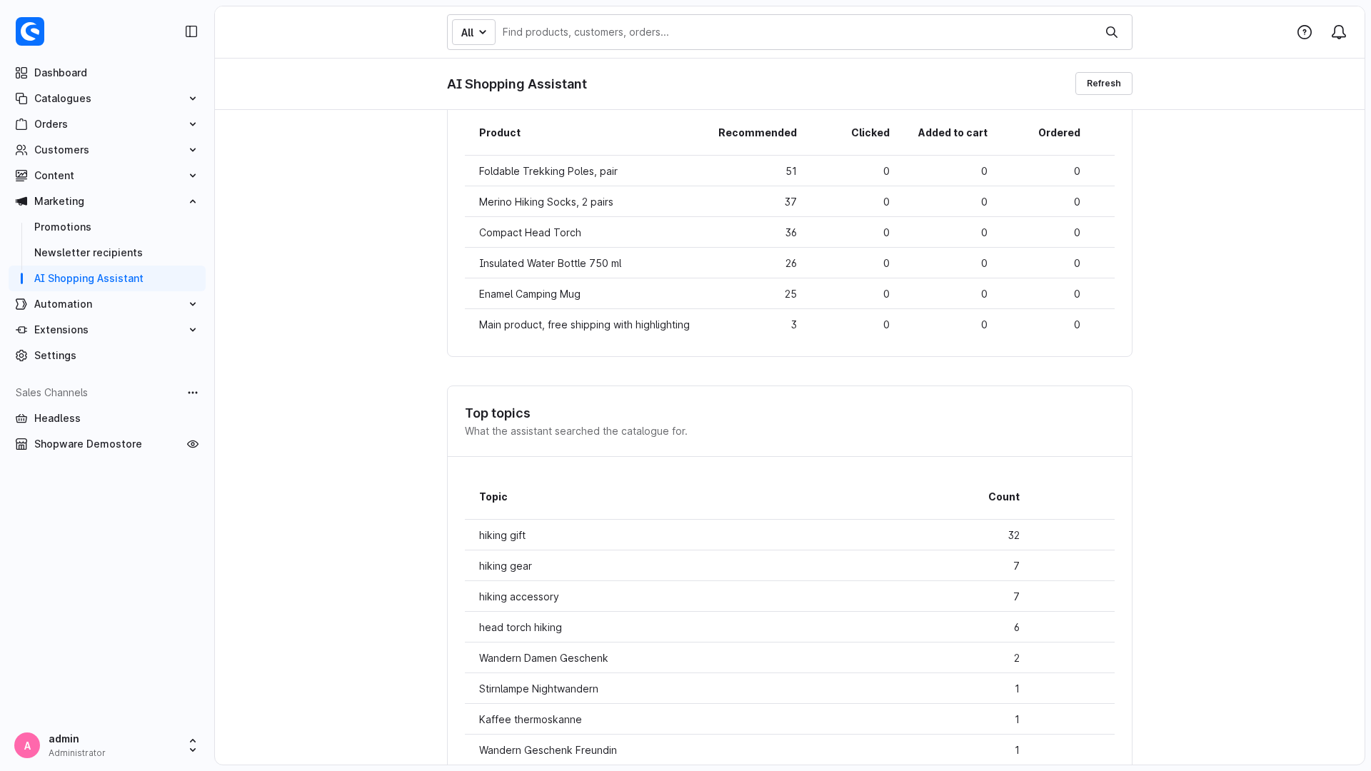Expand the Automation chevron
The image size is (1371, 771).
(x=193, y=304)
